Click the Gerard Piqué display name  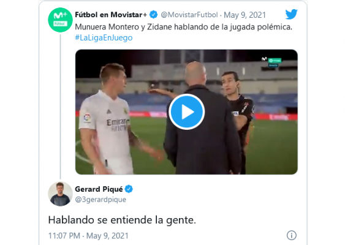[x=99, y=189]
